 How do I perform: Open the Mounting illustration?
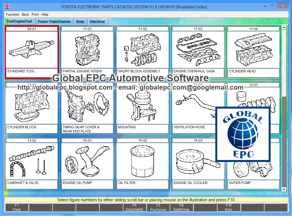click(143, 105)
